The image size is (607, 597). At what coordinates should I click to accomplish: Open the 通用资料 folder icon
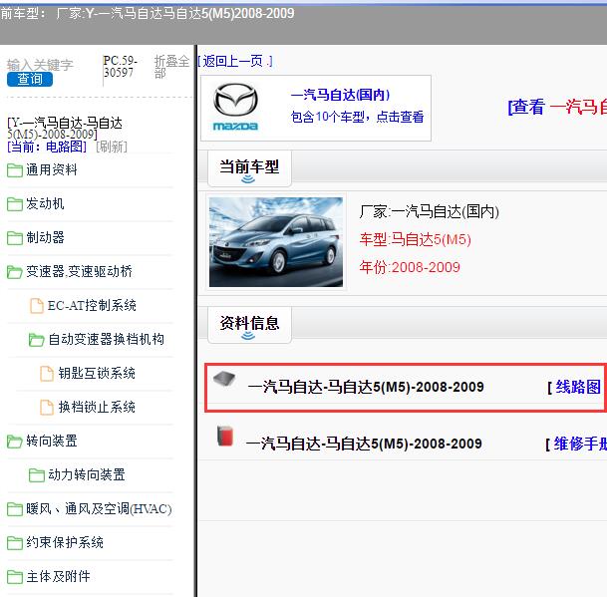[x=15, y=170]
